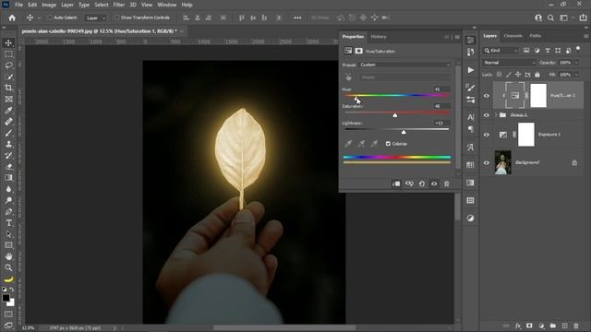Open the Fill dropdown arrow
This screenshot has height=332, width=591.
(576, 75)
